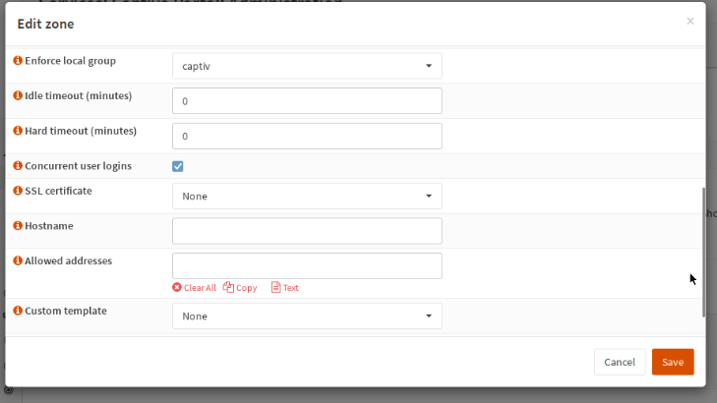Click Text link below Allowed addresses
This screenshot has height=403, width=717.
[x=285, y=288]
